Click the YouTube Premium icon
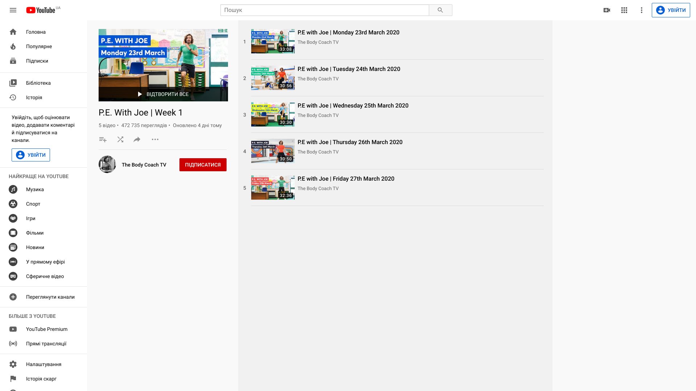Screen dimensions: 696x391 click(x=13, y=329)
